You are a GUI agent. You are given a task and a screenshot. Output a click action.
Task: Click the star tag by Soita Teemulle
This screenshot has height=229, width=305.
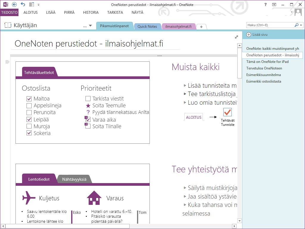tap(88, 106)
